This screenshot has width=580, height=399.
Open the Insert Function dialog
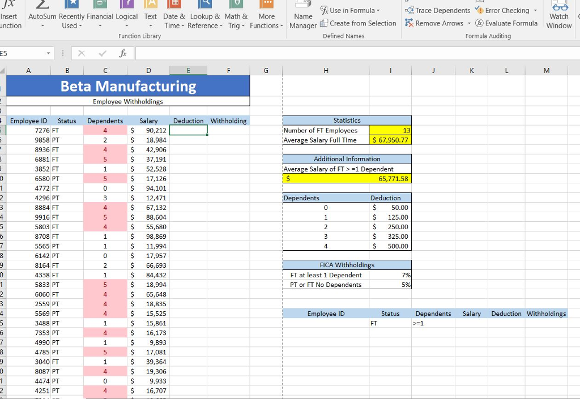point(10,15)
